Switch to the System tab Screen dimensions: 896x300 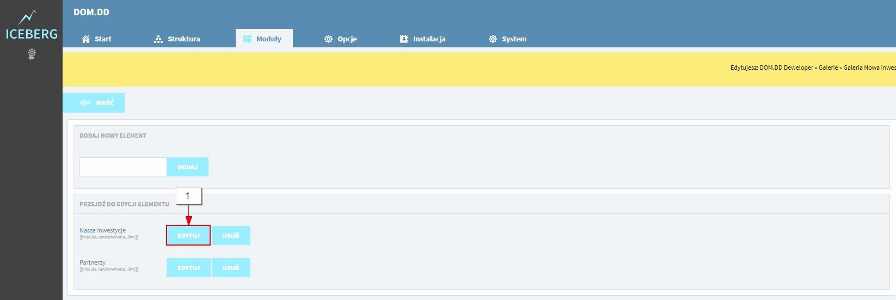[508, 39]
